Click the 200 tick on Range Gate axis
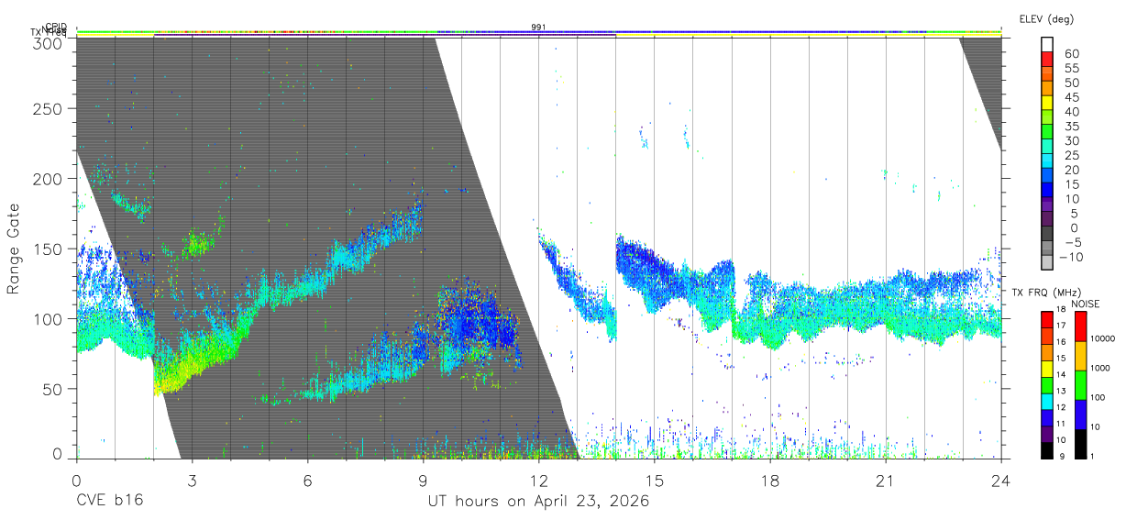Viewport: 1126px width, 520px height. [x=48, y=179]
